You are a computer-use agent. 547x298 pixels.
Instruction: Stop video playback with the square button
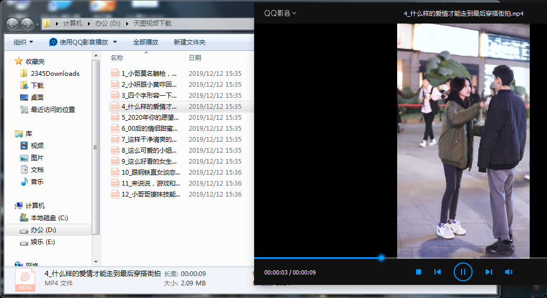point(419,272)
